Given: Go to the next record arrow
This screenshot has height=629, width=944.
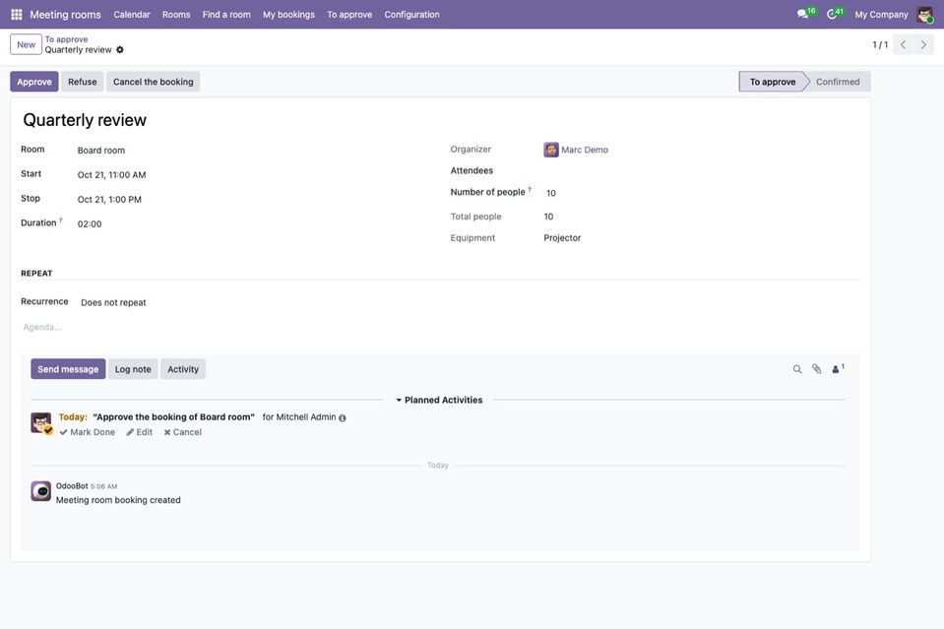Looking at the screenshot, I should (923, 44).
